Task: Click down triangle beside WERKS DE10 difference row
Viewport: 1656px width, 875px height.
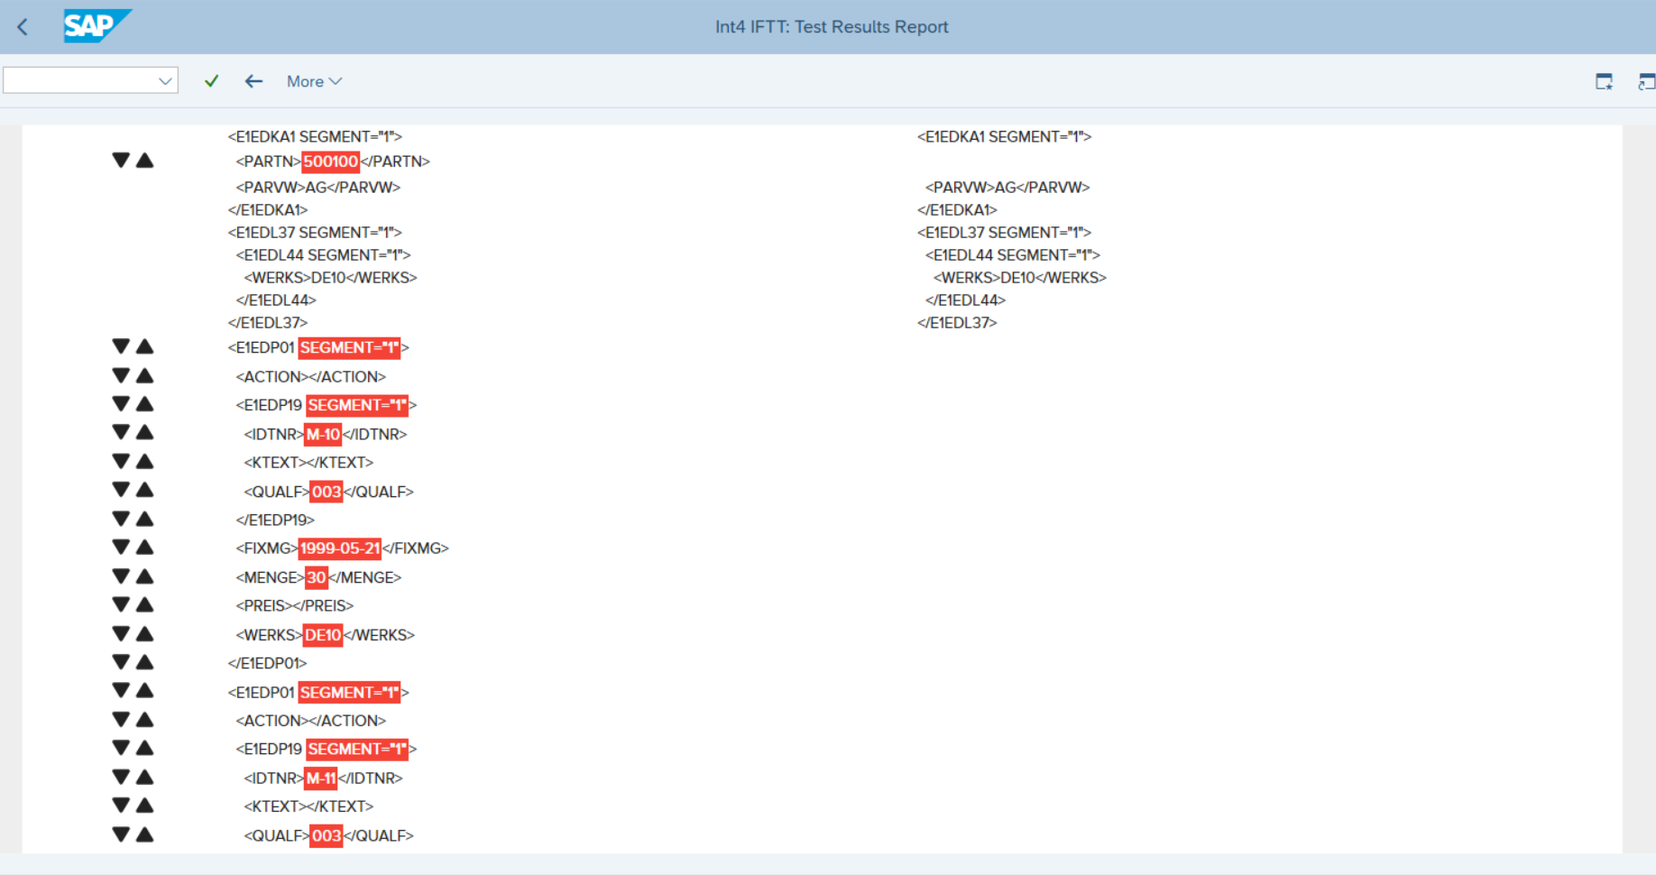Action: click(x=121, y=634)
